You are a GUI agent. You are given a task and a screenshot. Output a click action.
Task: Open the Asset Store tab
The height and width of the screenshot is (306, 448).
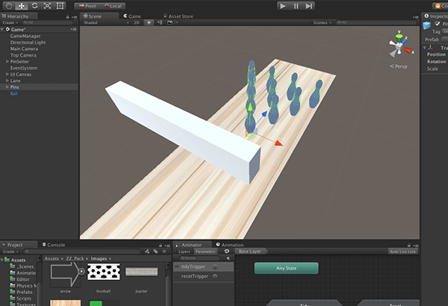point(178,16)
